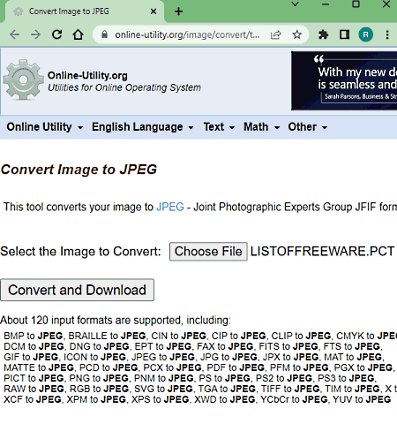
Task: Click the text 'SVG to JPEG'
Action: [x=163, y=389]
